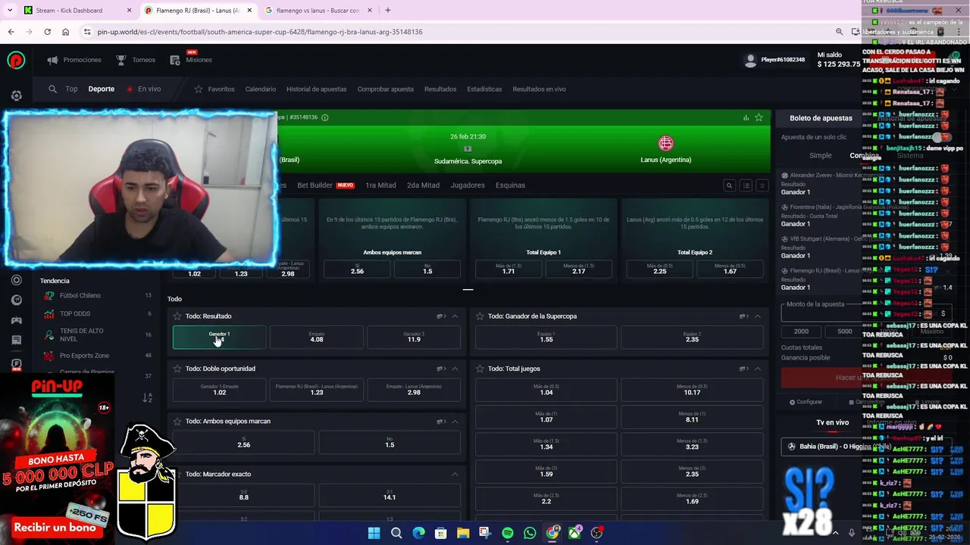
Task: Pick Ambos equipos marcan Sí 2.56 in top card
Action: tap(357, 269)
